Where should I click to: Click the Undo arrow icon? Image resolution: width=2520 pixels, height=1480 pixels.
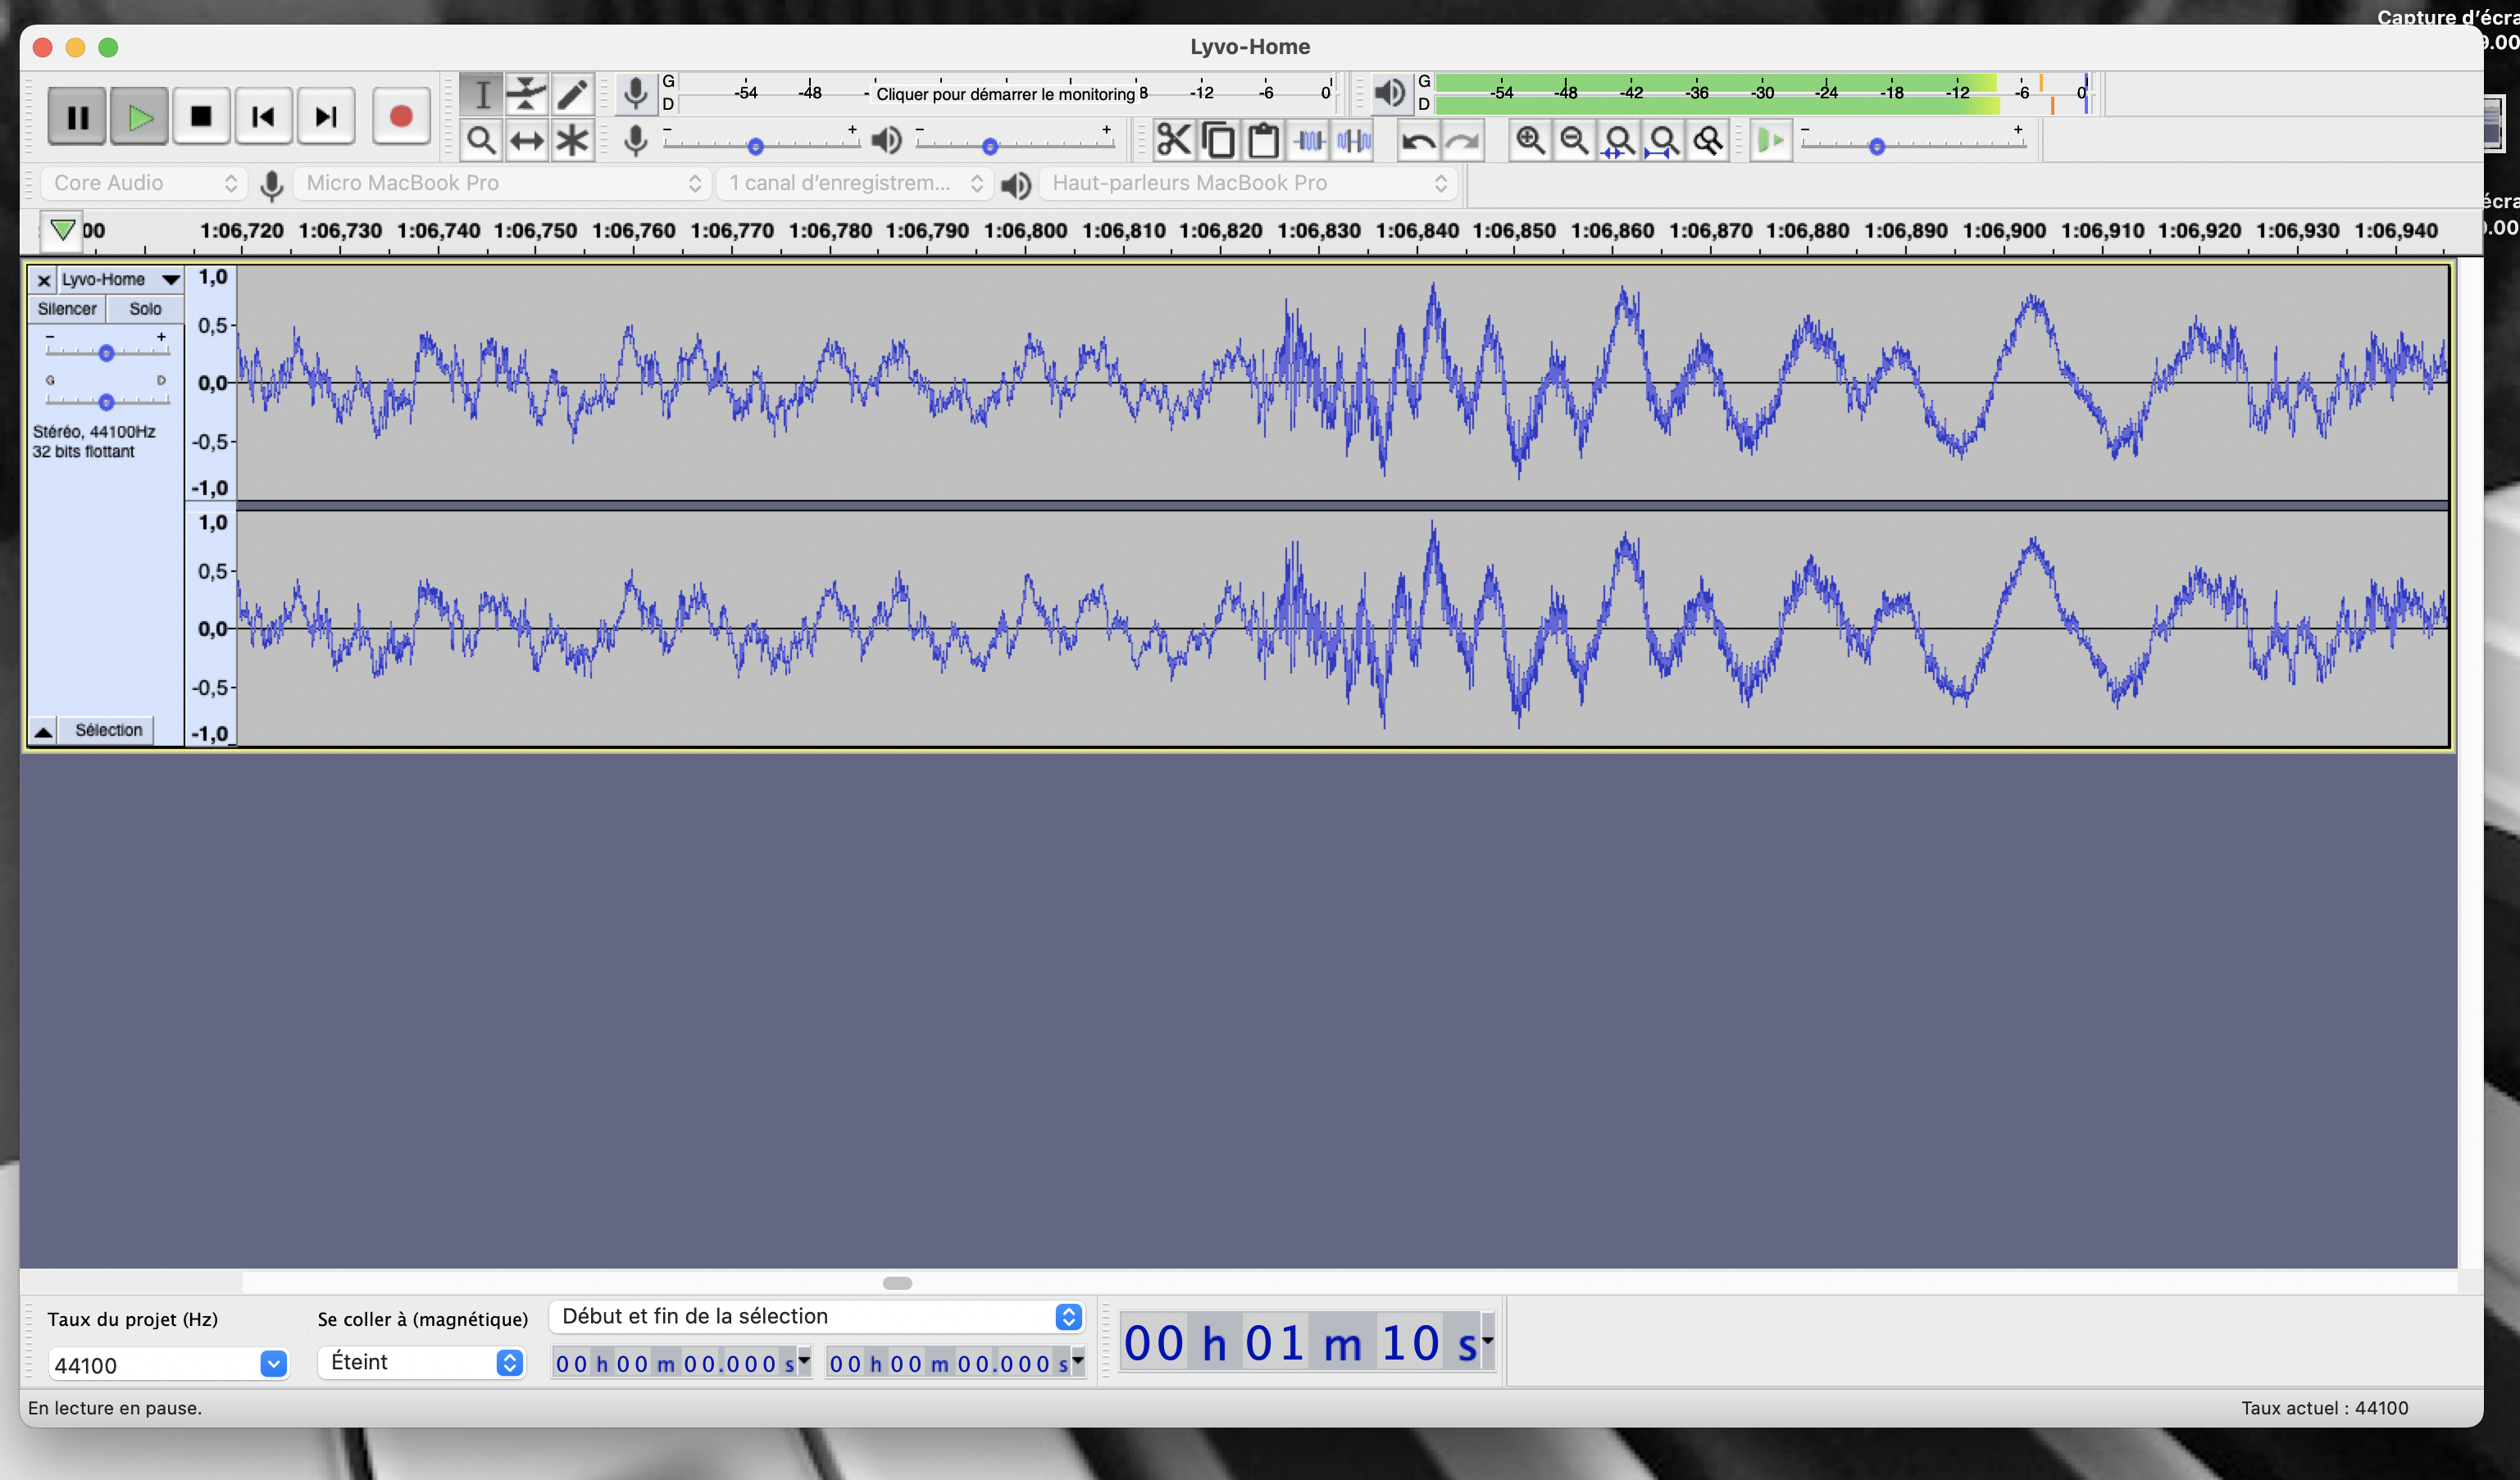pos(1418,141)
